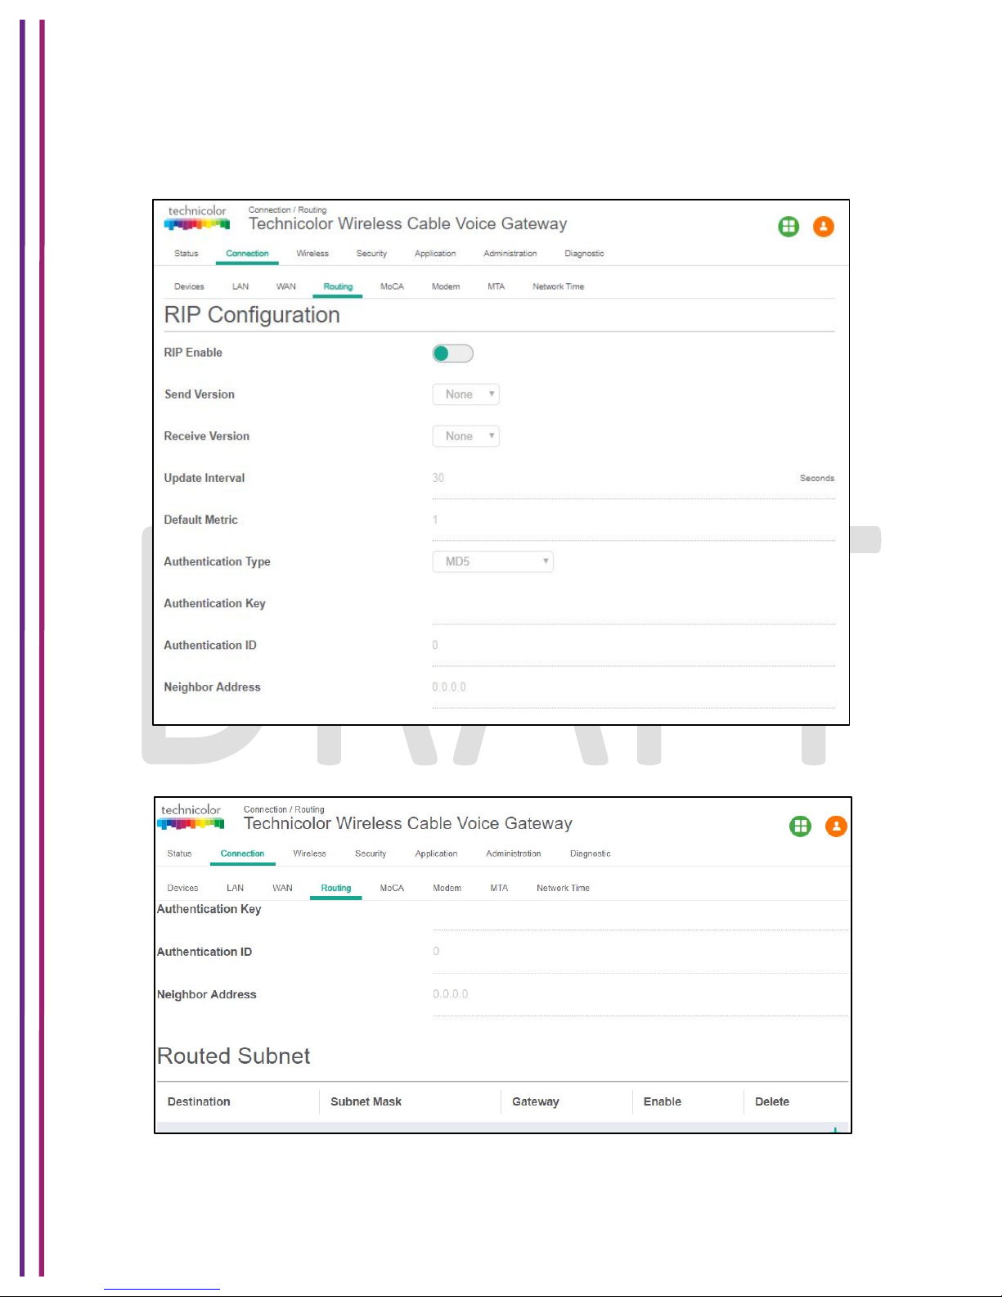Viewport: 1002px width, 1297px height.
Task: Click green grid icon in lower screenshot
Action: point(801,826)
